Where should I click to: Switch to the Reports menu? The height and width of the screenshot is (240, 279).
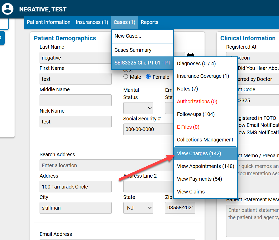[x=149, y=22]
